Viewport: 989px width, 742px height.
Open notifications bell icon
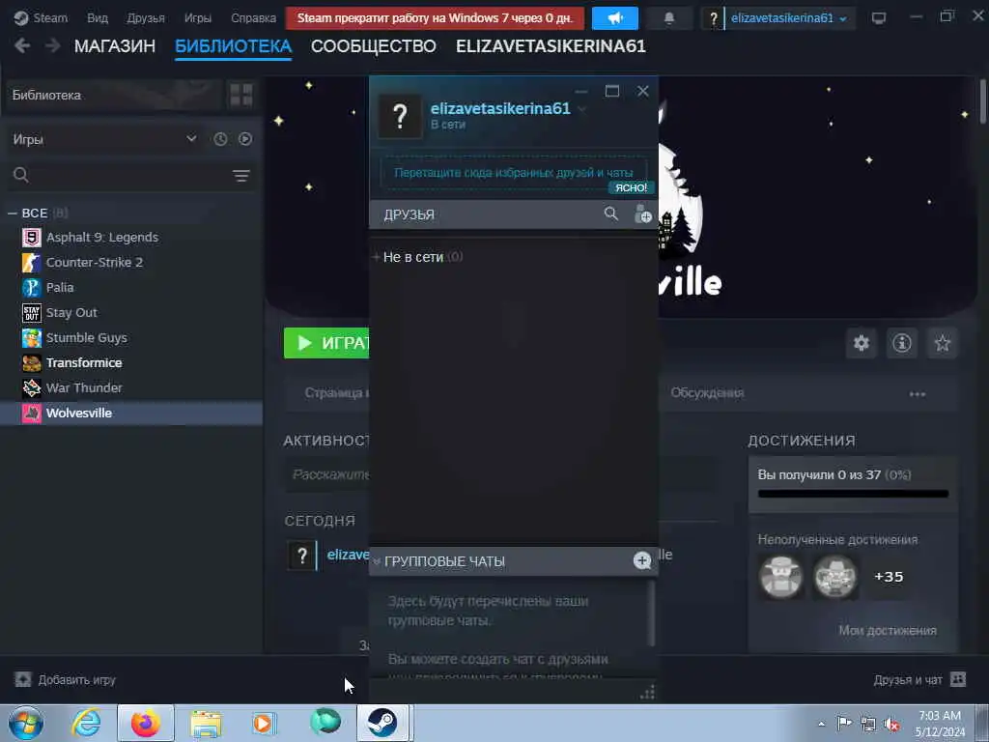point(669,18)
